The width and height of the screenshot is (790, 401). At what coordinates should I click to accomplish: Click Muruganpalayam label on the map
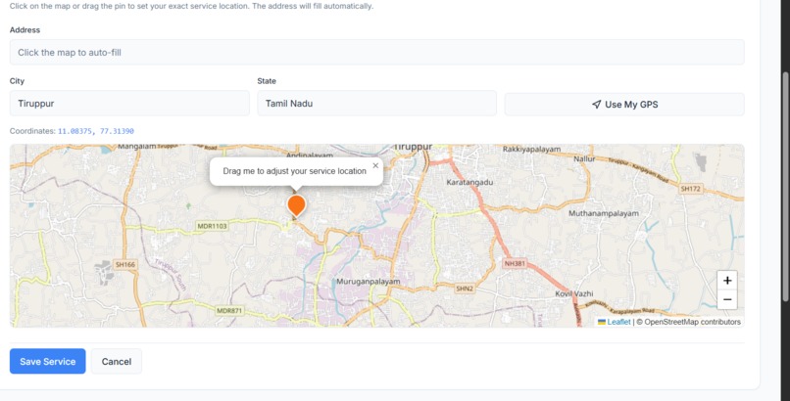pos(368,282)
